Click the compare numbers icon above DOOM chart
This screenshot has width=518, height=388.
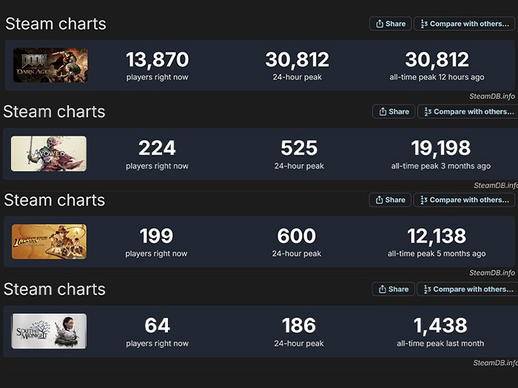click(x=424, y=24)
